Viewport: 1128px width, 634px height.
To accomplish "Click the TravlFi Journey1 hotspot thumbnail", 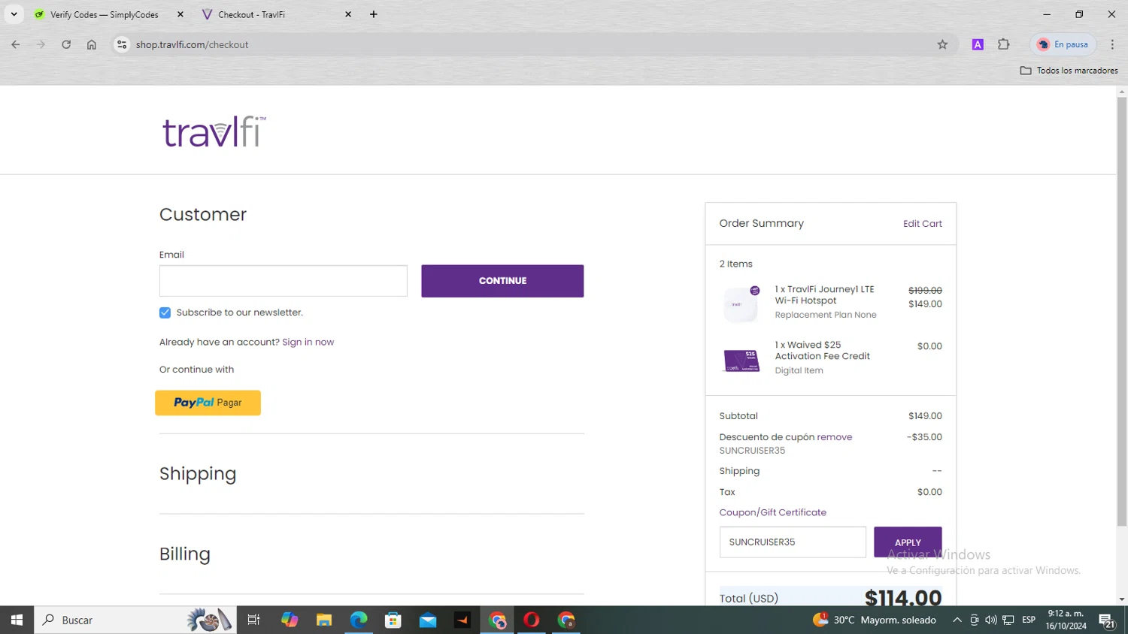I will tap(741, 304).
